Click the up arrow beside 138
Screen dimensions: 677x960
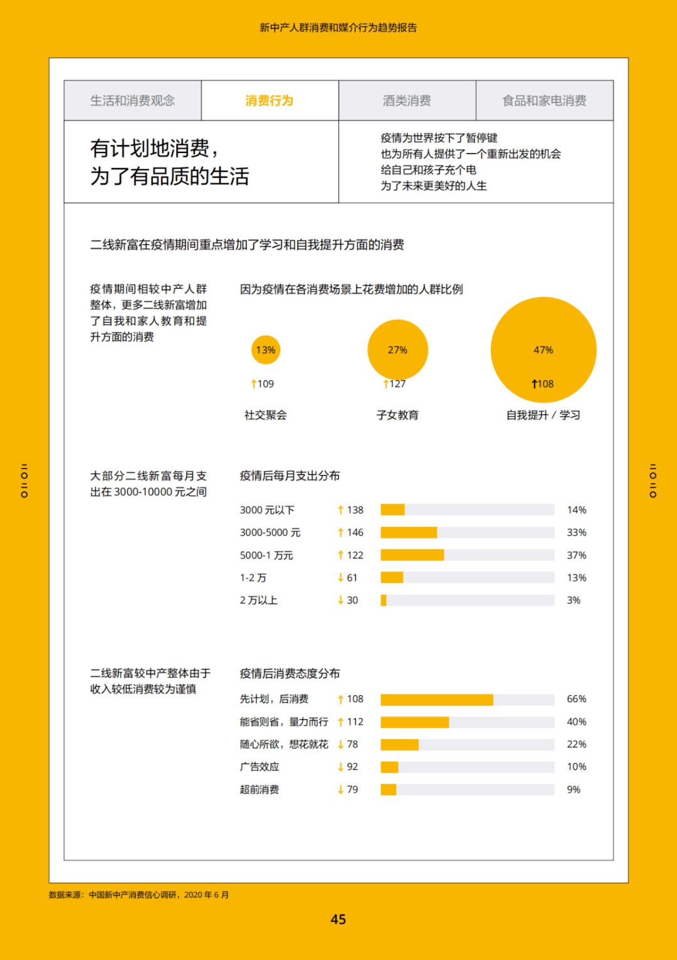(340, 510)
